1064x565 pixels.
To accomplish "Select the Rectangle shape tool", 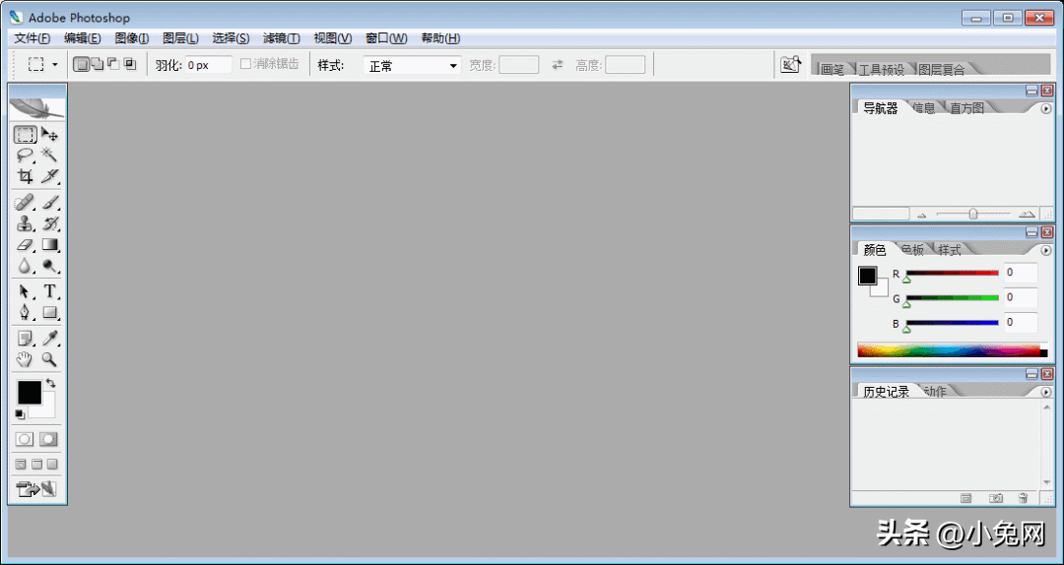I will tap(49, 313).
